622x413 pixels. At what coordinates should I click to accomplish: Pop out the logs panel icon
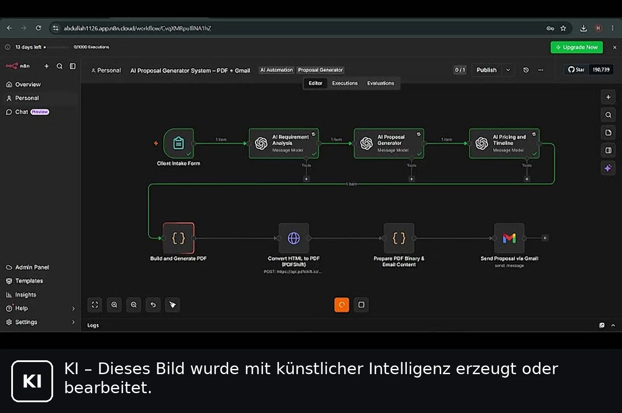602,325
